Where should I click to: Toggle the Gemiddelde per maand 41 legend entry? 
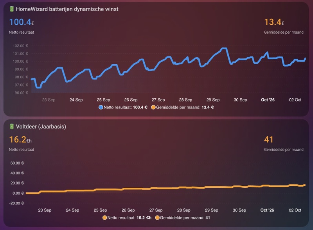(x=183, y=217)
